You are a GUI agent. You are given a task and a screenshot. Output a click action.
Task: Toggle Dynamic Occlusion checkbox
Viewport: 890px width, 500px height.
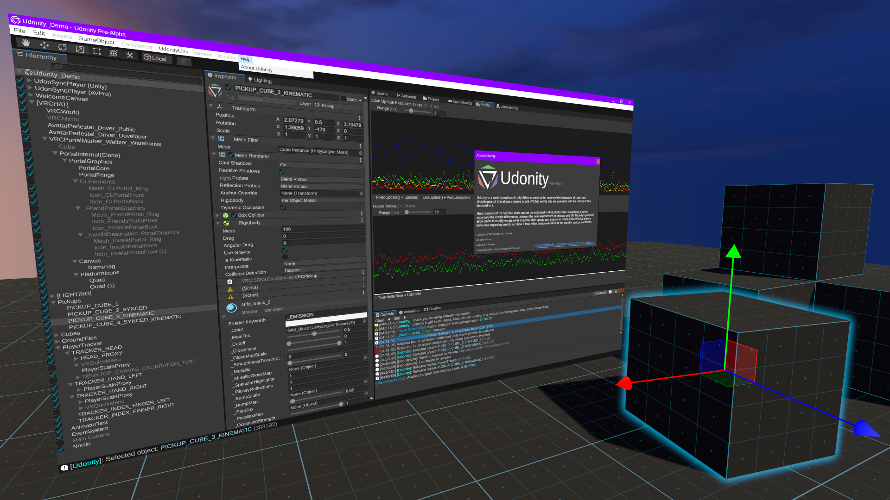click(x=283, y=207)
